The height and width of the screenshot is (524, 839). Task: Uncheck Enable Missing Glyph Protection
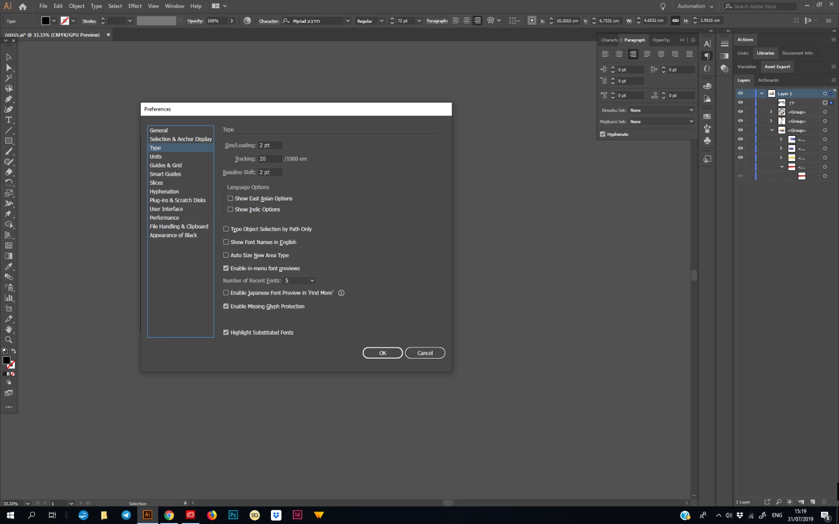point(226,306)
